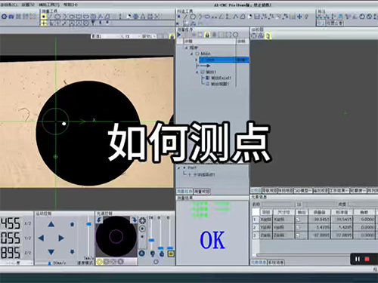Image resolution: width=378 pixels, height=283 pixels.
Task: Rotate light left with top-left arrow icon
Action: (x=99, y=220)
